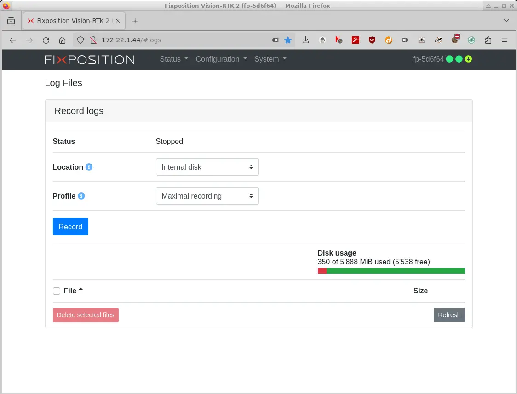517x394 pixels.
Task: Click the Record button
Action: (x=70, y=227)
